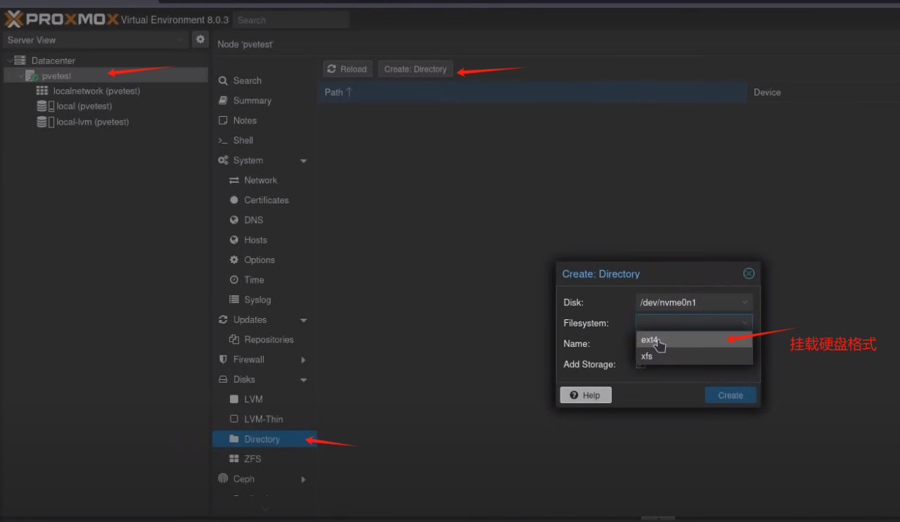Click the gear icon beside Server View
Viewport: 900px width, 522px height.
pyautogui.click(x=200, y=39)
